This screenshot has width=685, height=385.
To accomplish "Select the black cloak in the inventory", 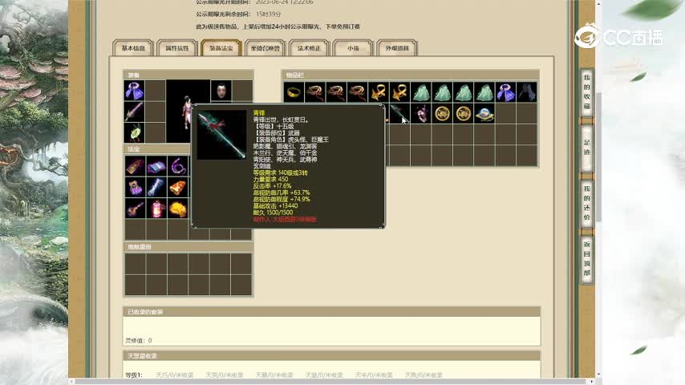I will [527, 92].
